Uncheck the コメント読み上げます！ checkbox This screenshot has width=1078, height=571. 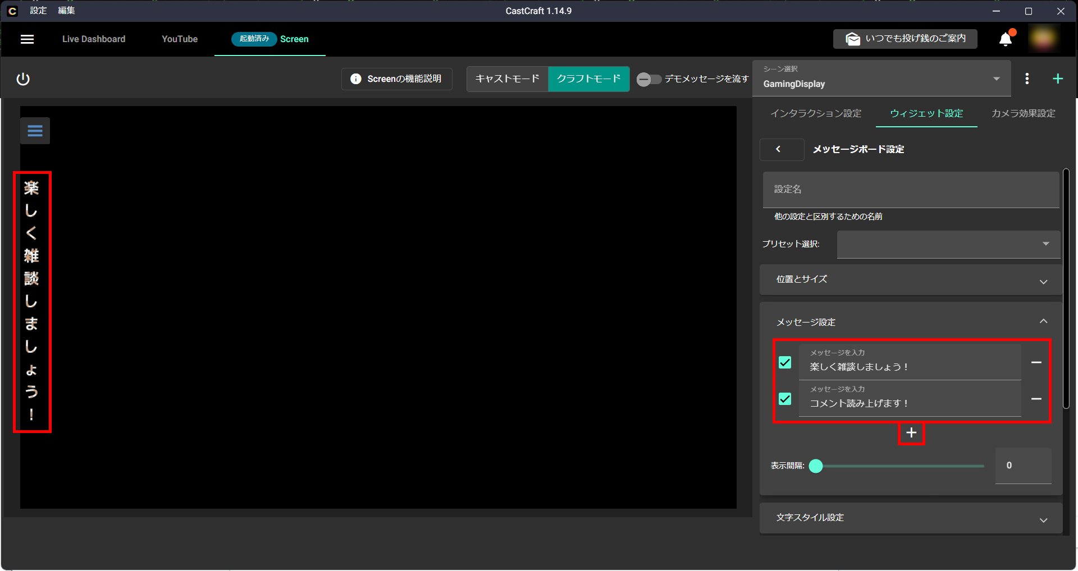click(x=785, y=399)
